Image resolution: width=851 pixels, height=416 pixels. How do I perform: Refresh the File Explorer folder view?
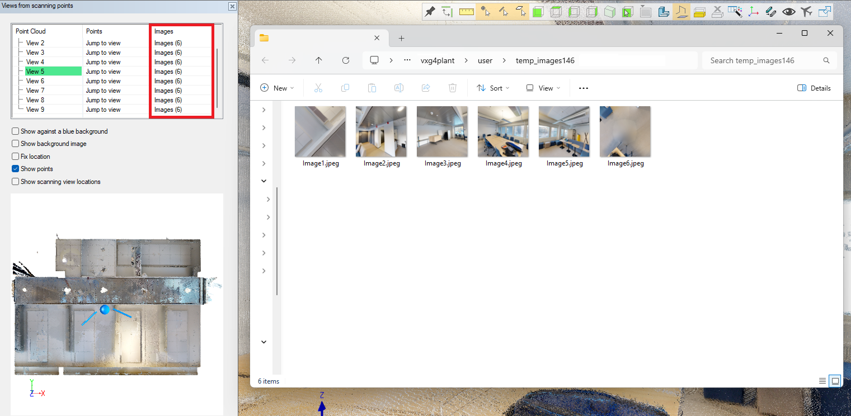[x=346, y=60]
